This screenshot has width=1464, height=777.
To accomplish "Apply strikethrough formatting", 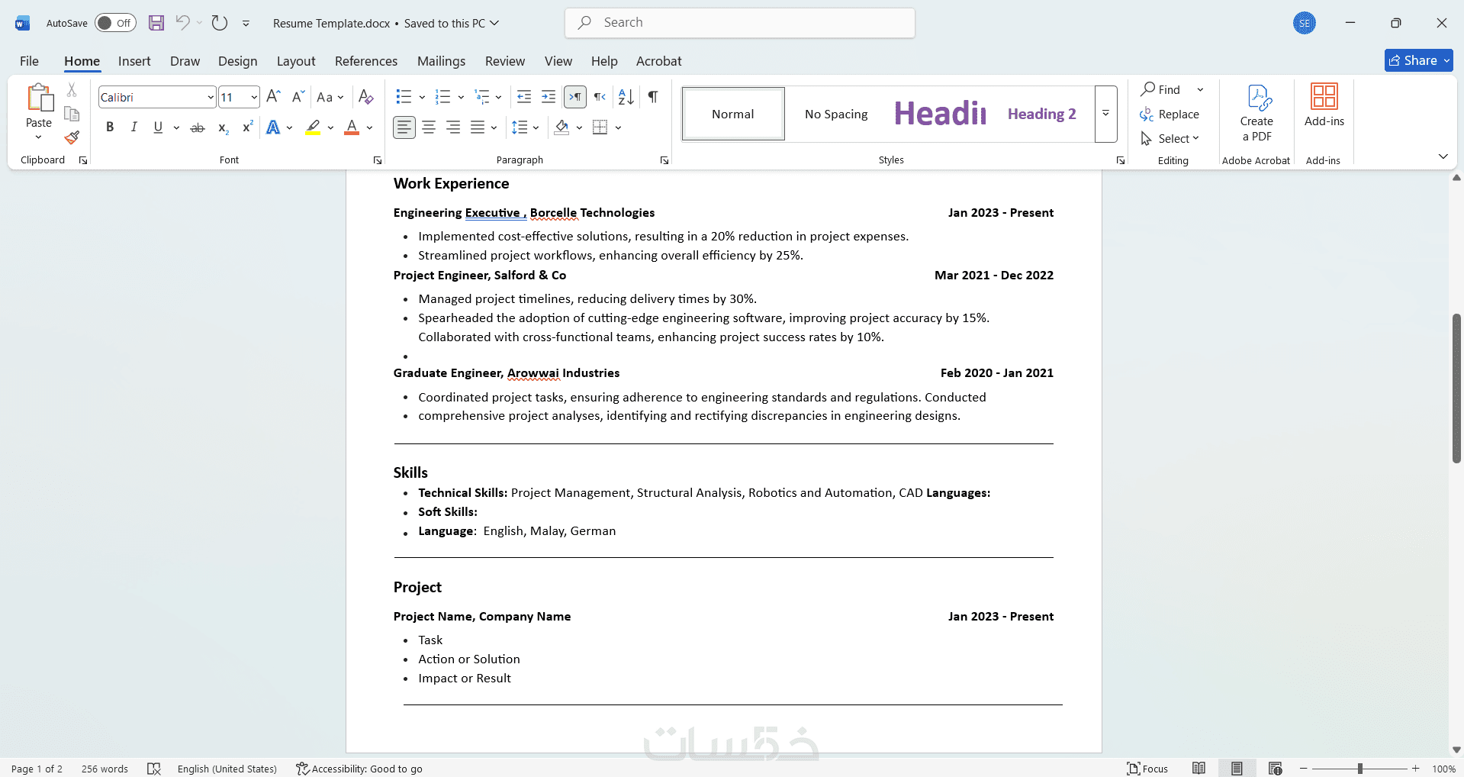I will pyautogui.click(x=198, y=127).
